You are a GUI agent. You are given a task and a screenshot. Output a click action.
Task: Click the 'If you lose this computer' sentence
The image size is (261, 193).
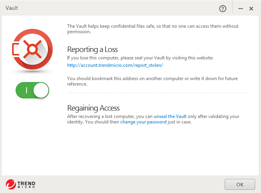[140, 58]
